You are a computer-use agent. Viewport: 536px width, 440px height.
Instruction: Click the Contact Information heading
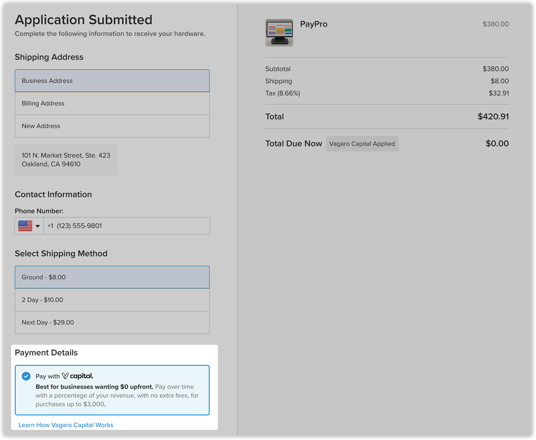53,194
